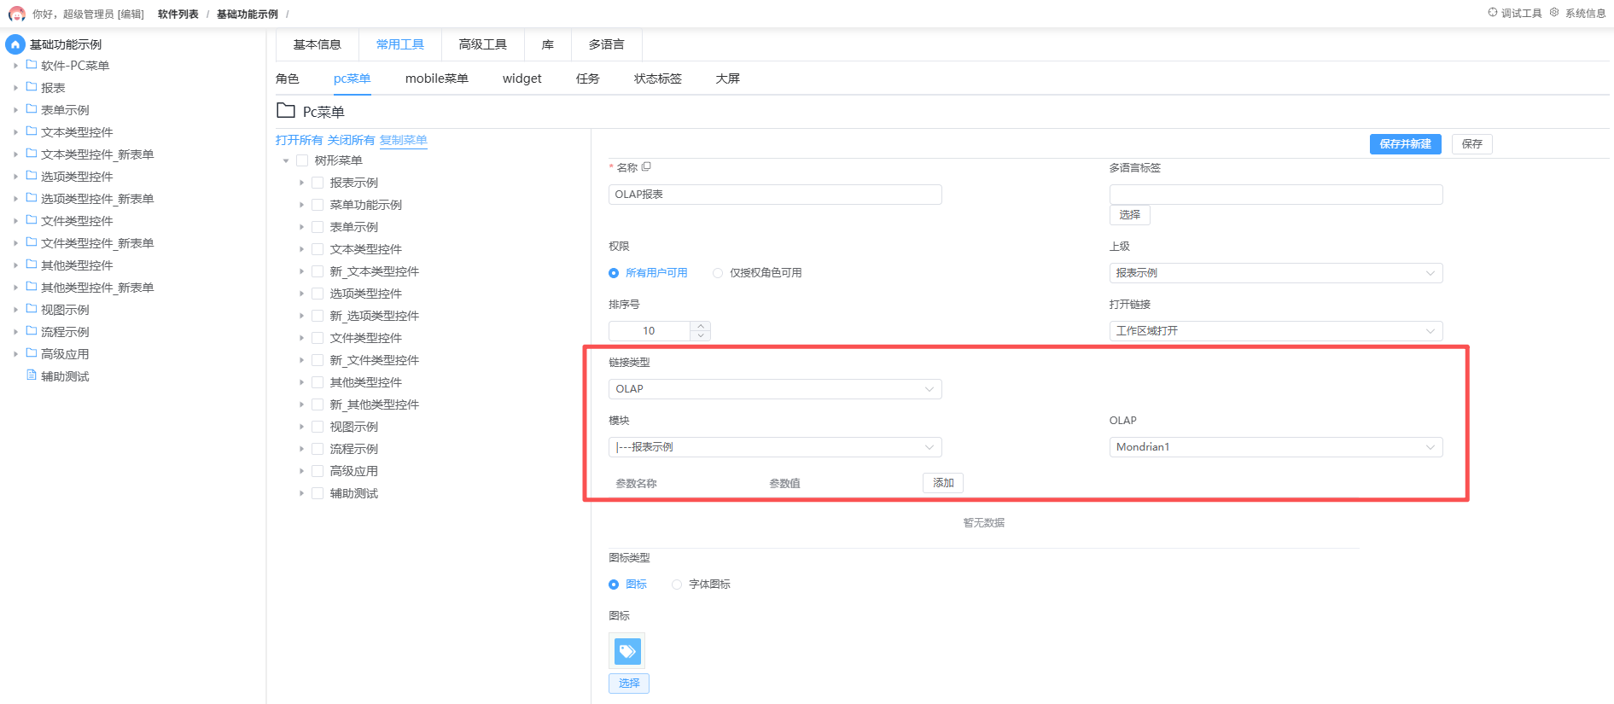Click the user avatar icon

pos(16,14)
